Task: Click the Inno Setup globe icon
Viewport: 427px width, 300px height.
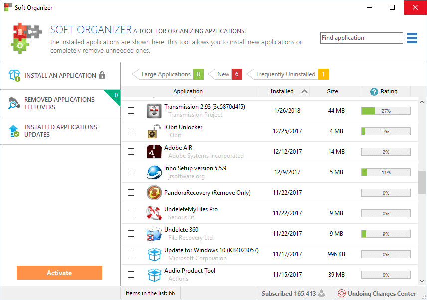Action: [x=154, y=172]
